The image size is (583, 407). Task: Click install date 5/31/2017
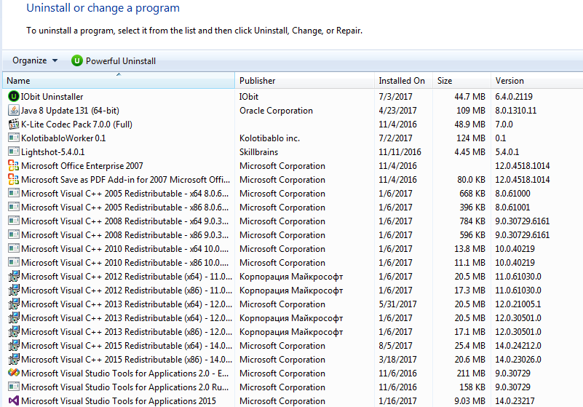398,304
